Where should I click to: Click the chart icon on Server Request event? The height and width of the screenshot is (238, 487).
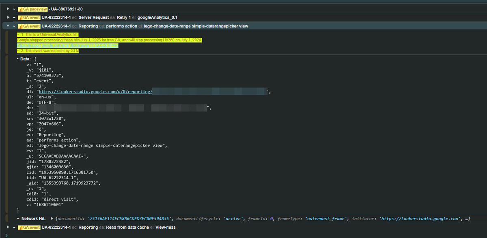[21, 17]
